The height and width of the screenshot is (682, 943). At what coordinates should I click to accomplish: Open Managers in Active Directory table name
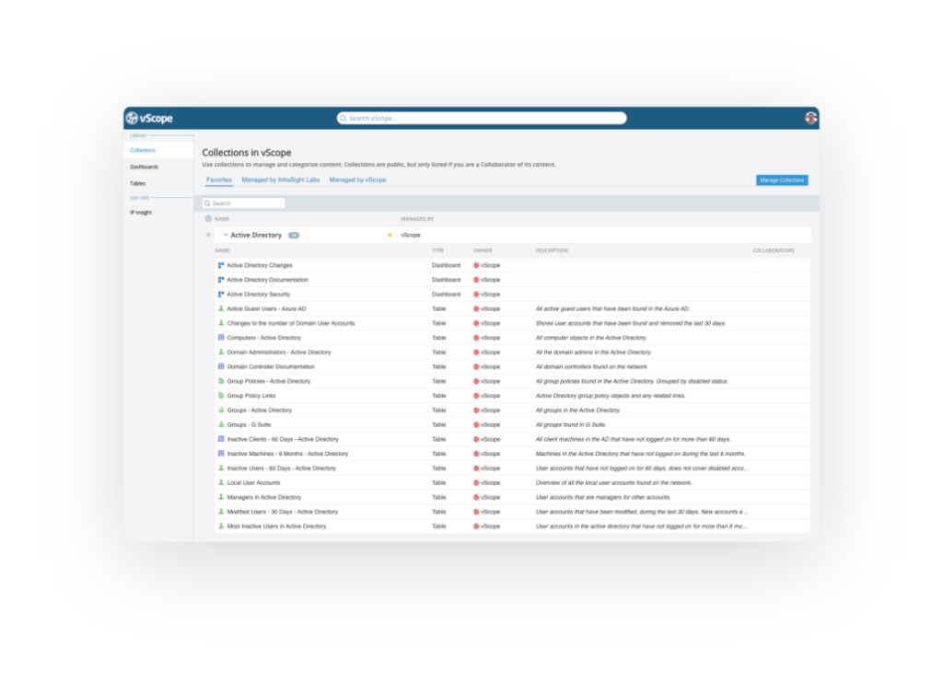pyautogui.click(x=264, y=497)
